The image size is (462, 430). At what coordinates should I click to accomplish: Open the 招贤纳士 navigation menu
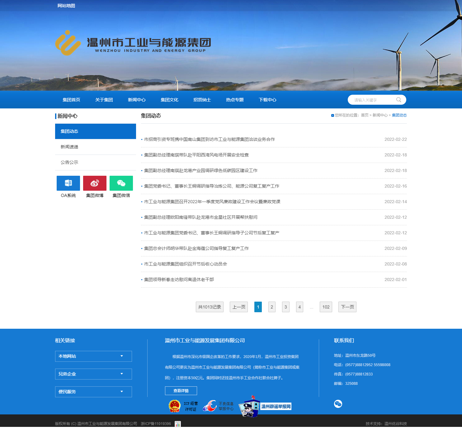202,100
